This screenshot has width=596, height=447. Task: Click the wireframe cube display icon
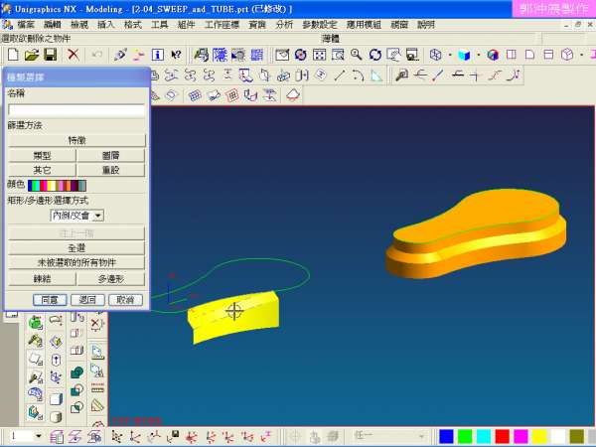(x=436, y=55)
